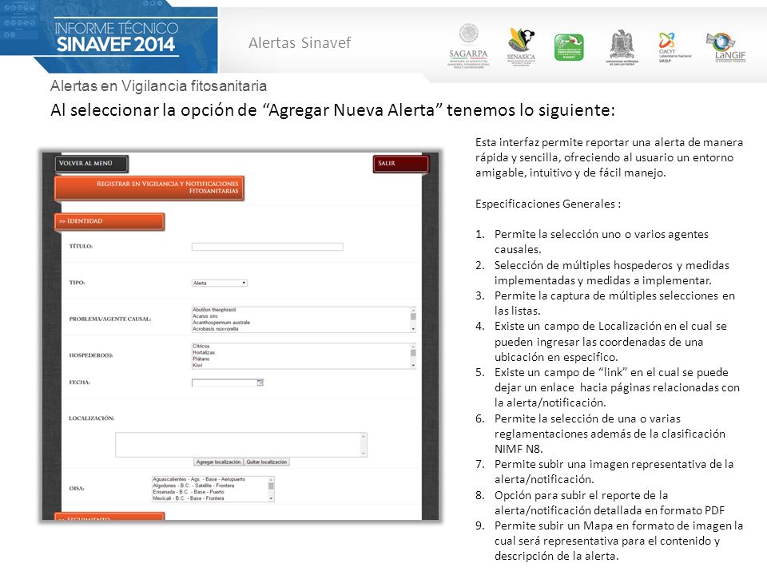This screenshot has width=767, height=575.
Task: Select Acarus siro in agent causal list
Action: point(205,316)
